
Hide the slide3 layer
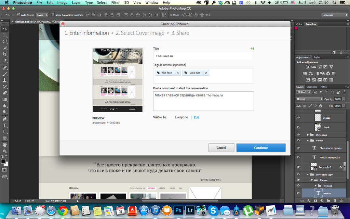pos(298,127)
